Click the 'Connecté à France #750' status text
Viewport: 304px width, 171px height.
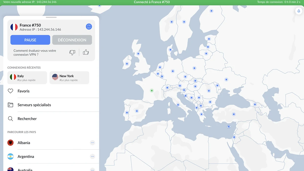pos(152,2)
